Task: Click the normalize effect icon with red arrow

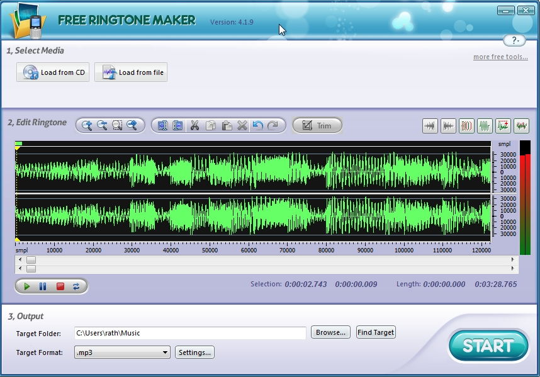Action: click(x=503, y=126)
